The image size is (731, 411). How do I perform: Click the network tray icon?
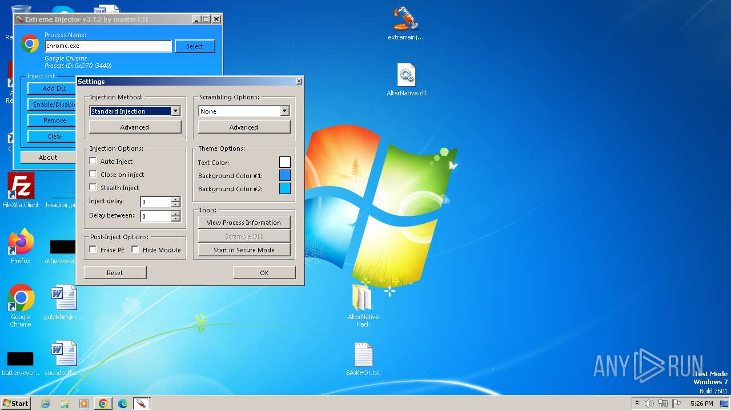pos(663,404)
